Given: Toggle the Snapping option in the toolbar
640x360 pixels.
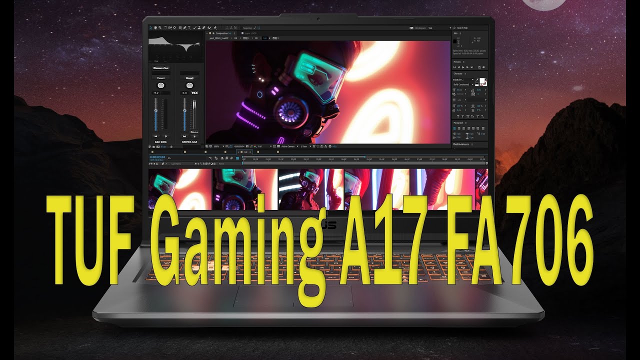Looking at the screenshot, I should [246, 28].
